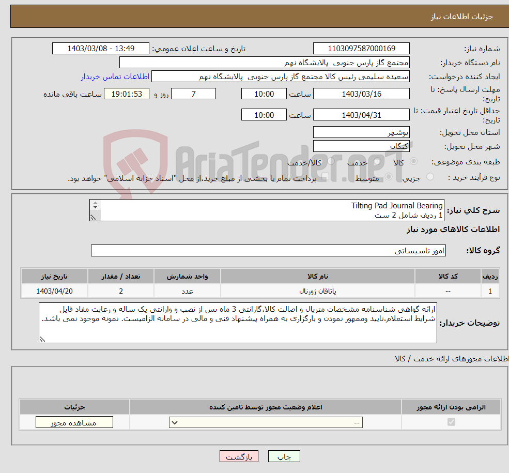Click the goods group field امور تاسیساتی

click(x=269, y=251)
